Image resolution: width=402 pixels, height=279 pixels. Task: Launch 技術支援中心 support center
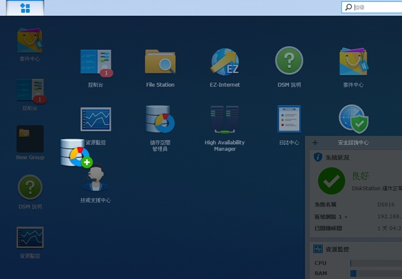95,179
